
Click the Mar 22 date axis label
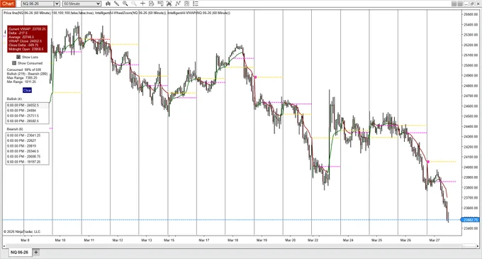313,241
